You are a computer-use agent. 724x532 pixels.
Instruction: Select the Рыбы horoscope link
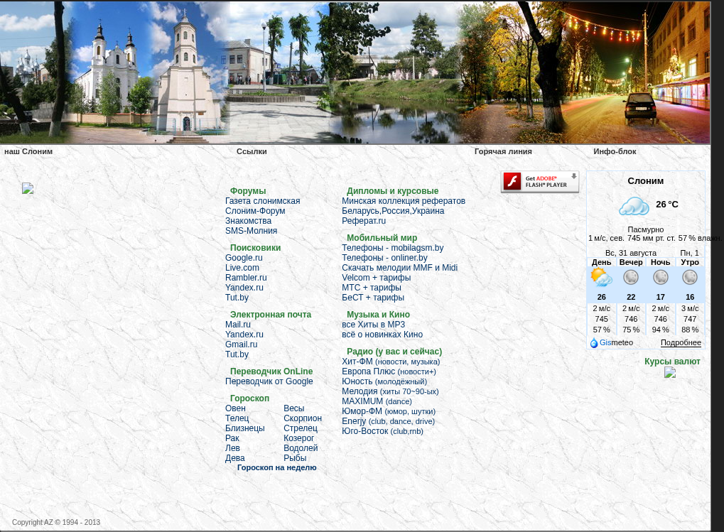click(x=295, y=458)
